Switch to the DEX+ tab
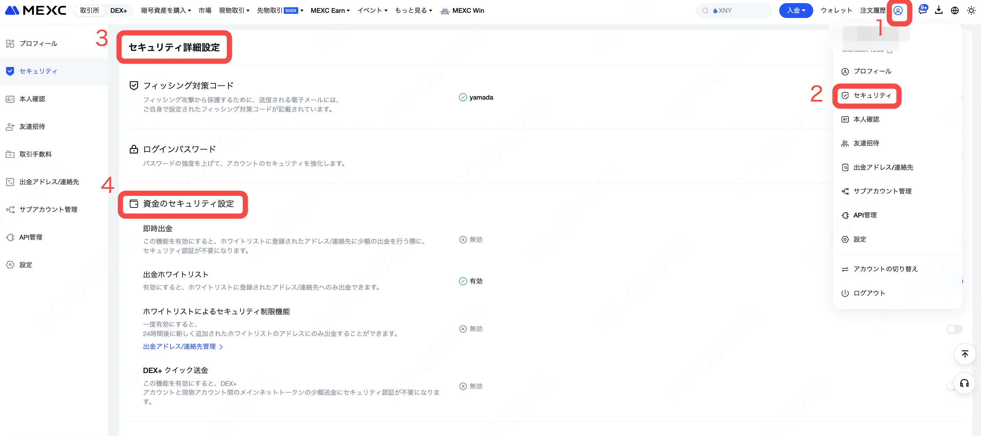The height and width of the screenshot is (436, 981). point(118,11)
